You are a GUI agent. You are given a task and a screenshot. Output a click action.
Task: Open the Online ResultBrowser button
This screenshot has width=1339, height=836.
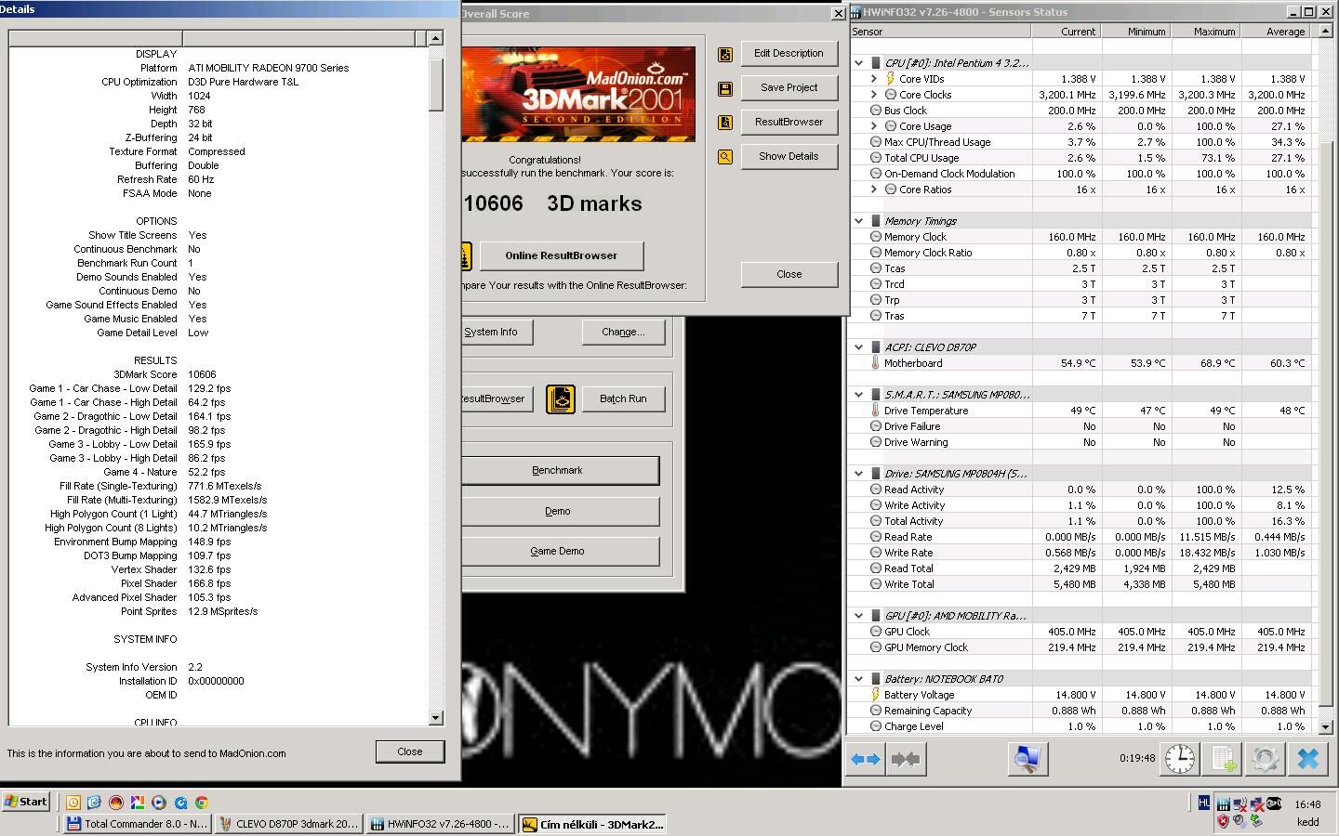point(561,255)
